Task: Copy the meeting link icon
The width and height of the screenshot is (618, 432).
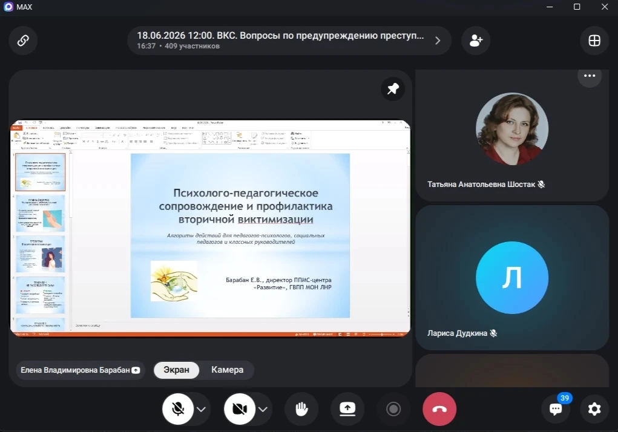Action: coord(23,40)
